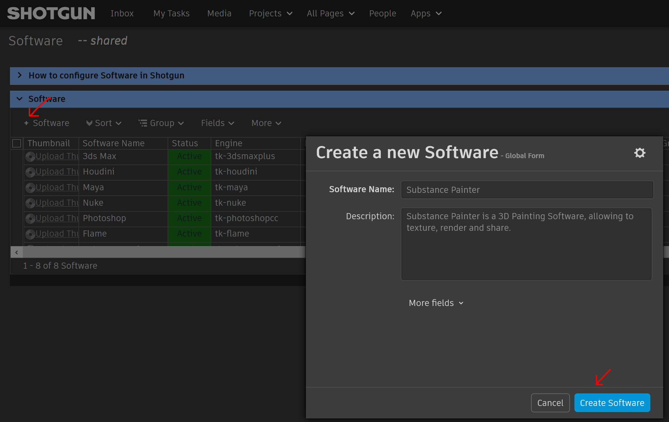Viewport: 669px width, 422px height.
Task: Click the Software Name input field
Action: [x=527, y=190]
